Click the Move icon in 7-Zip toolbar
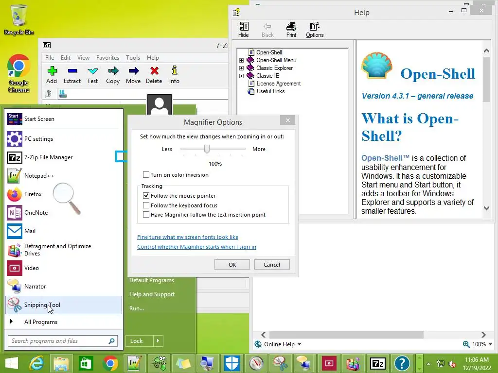498x373 pixels. click(x=133, y=71)
